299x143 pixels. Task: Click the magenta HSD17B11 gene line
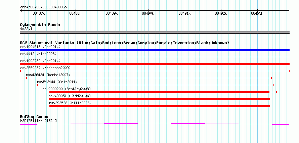(x=155, y=124)
